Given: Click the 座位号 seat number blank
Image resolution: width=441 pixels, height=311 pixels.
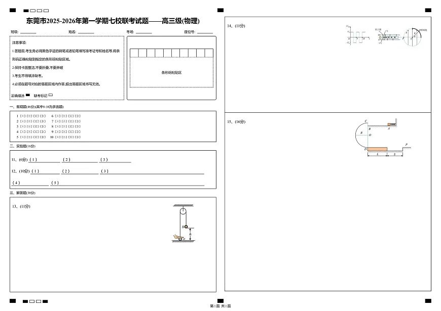Looking at the screenshot, I should click(205, 33).
